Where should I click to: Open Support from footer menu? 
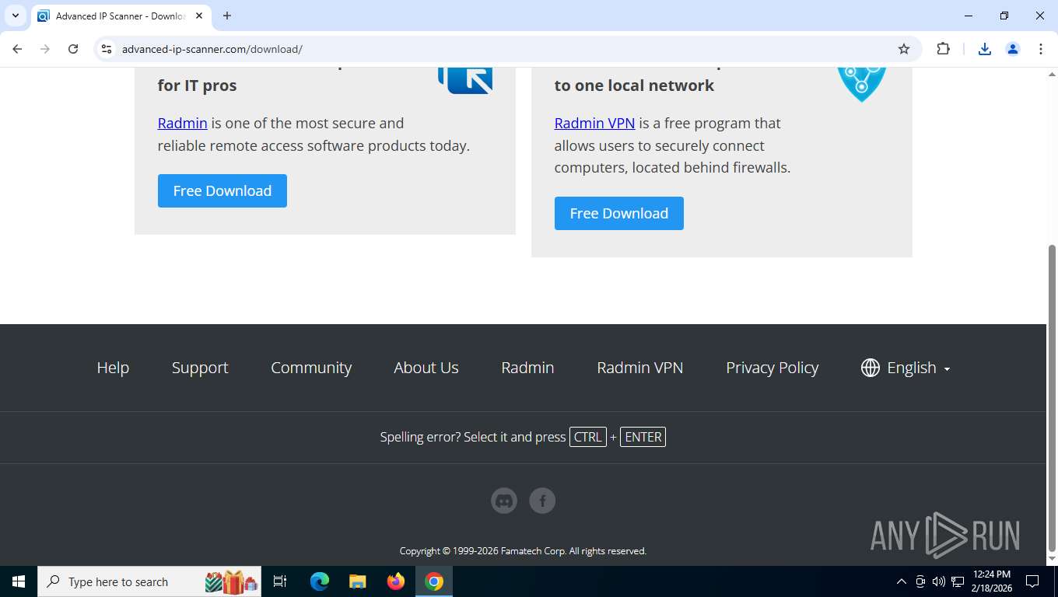(x=200, y=368)
